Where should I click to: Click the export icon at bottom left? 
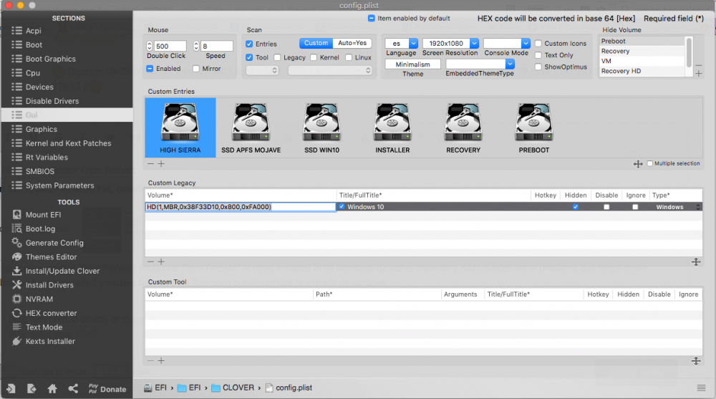32,389
